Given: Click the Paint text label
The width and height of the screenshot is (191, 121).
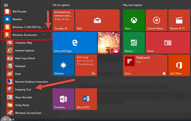Looking at the screenshot, I should coord(18,74).
